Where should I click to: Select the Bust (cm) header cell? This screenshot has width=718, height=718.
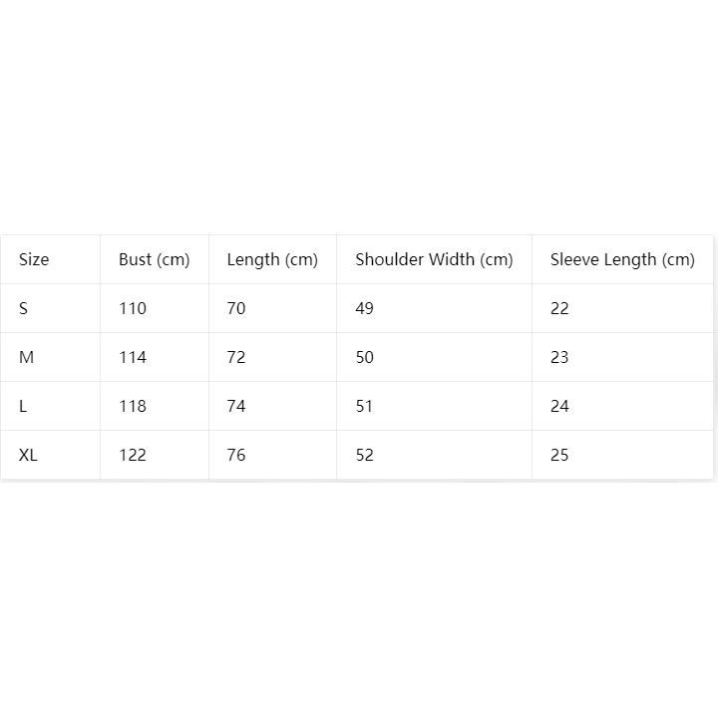(x=155, y=259)
